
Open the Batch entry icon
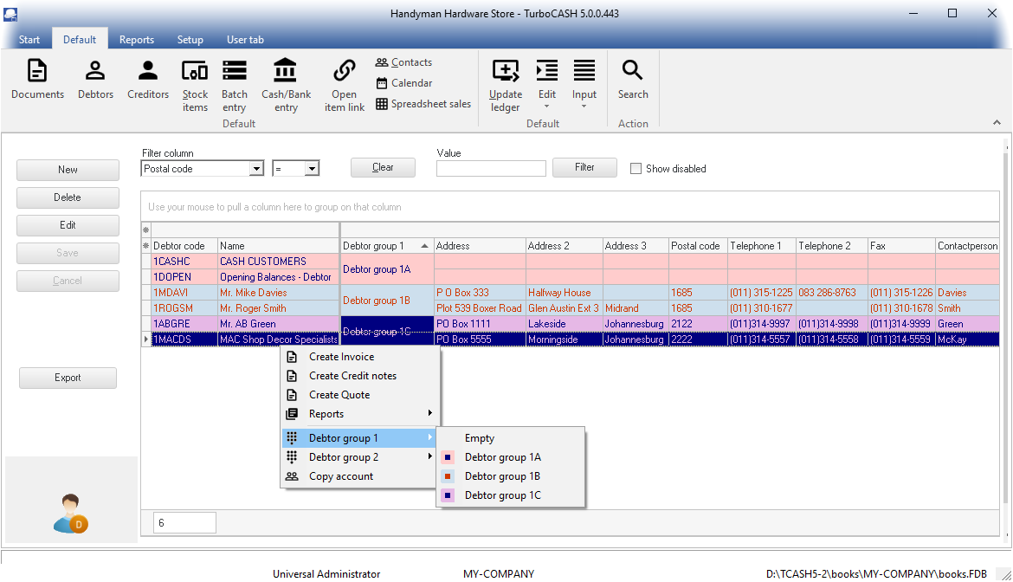click(234, 85)
